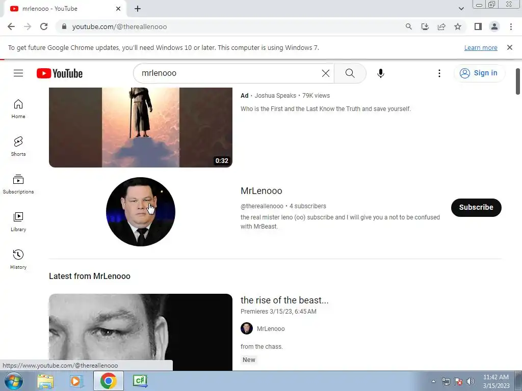The image size is (522, 391).
Task: Click the Sign in button
Action: click(479, 73)
